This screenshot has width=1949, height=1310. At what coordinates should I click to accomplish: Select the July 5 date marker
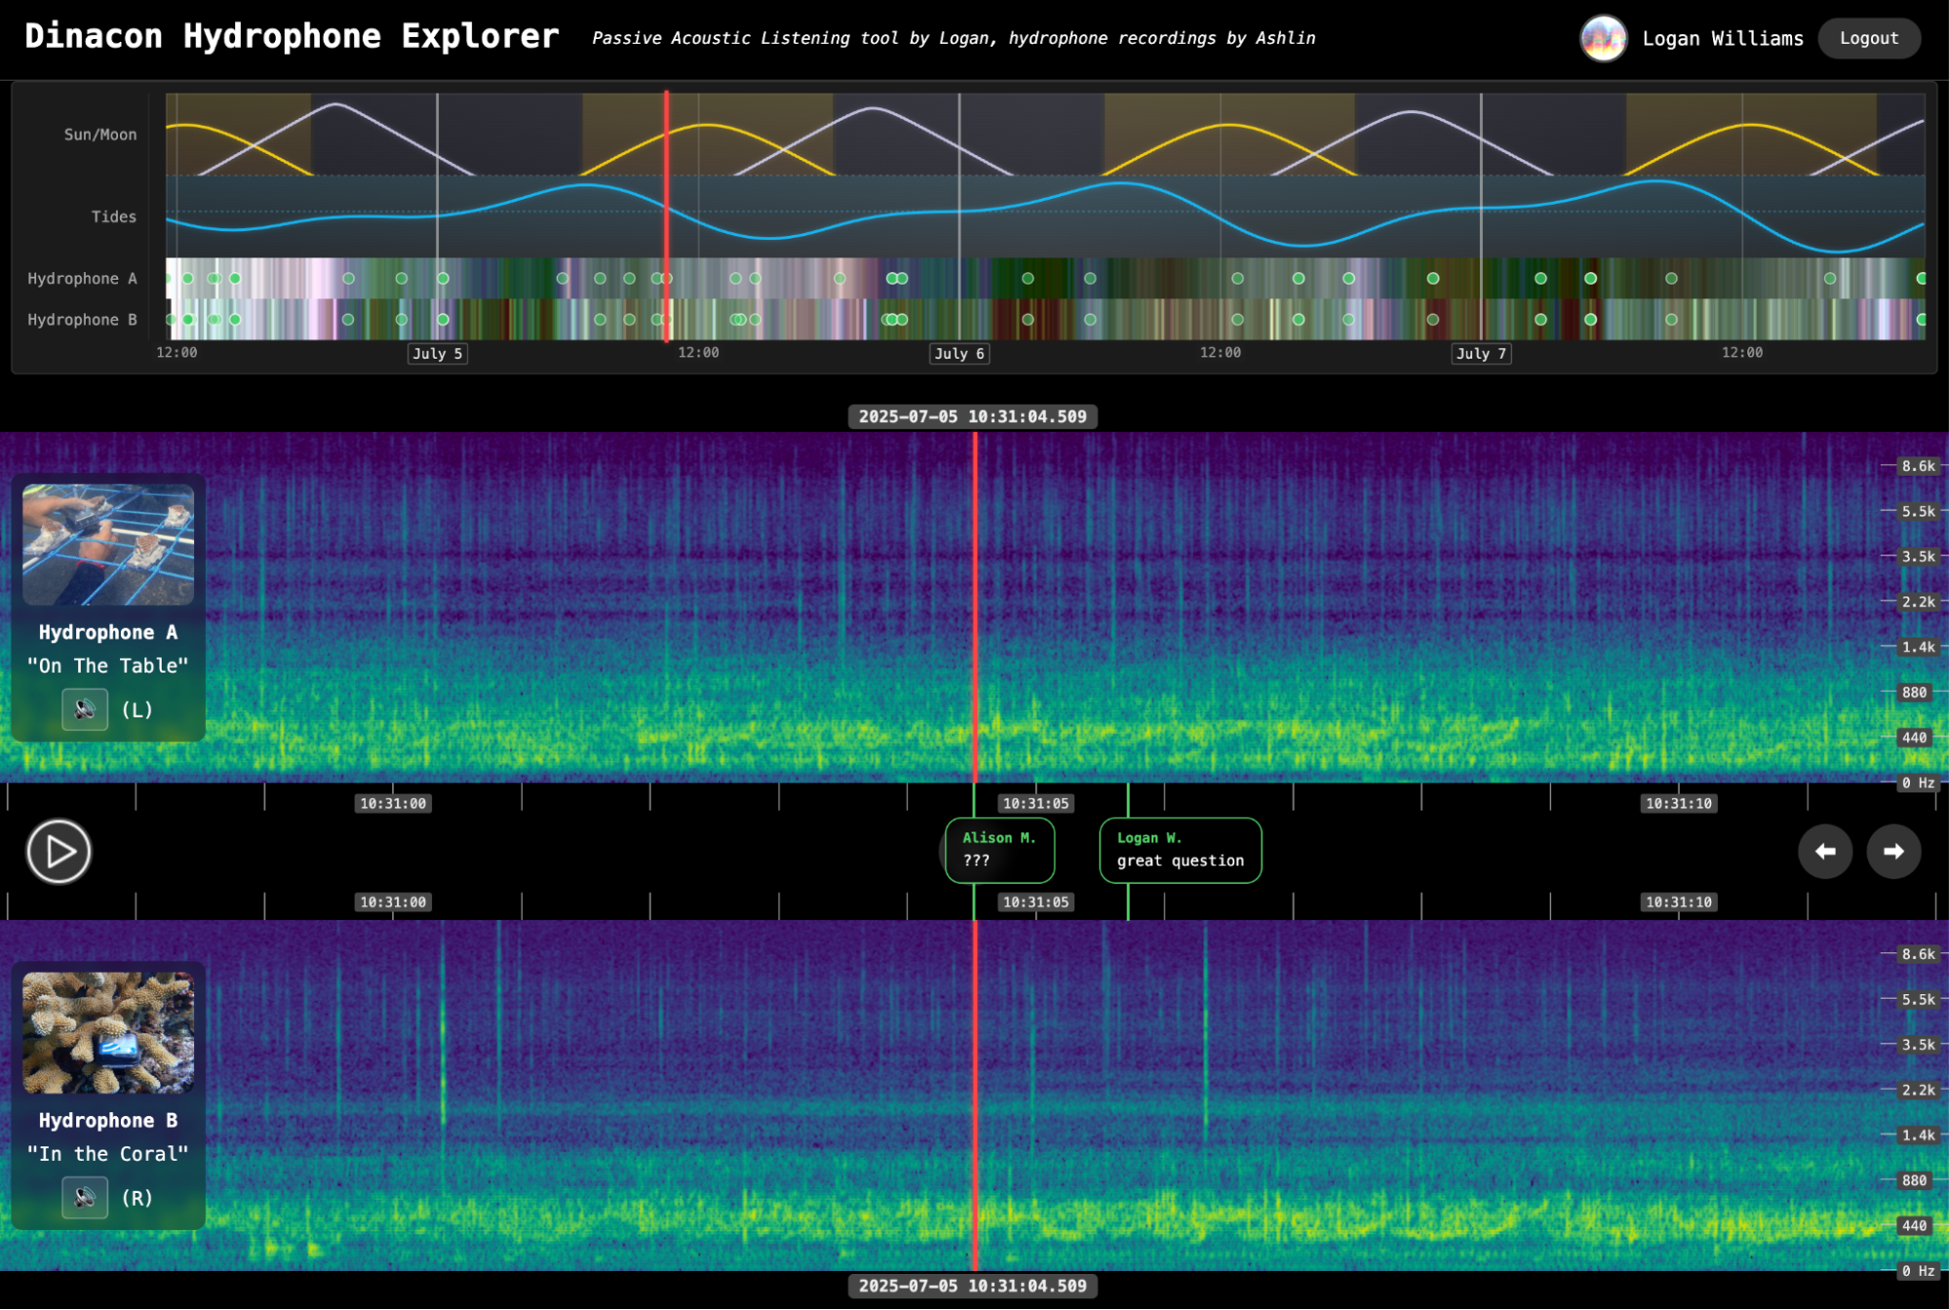point(437,354)
